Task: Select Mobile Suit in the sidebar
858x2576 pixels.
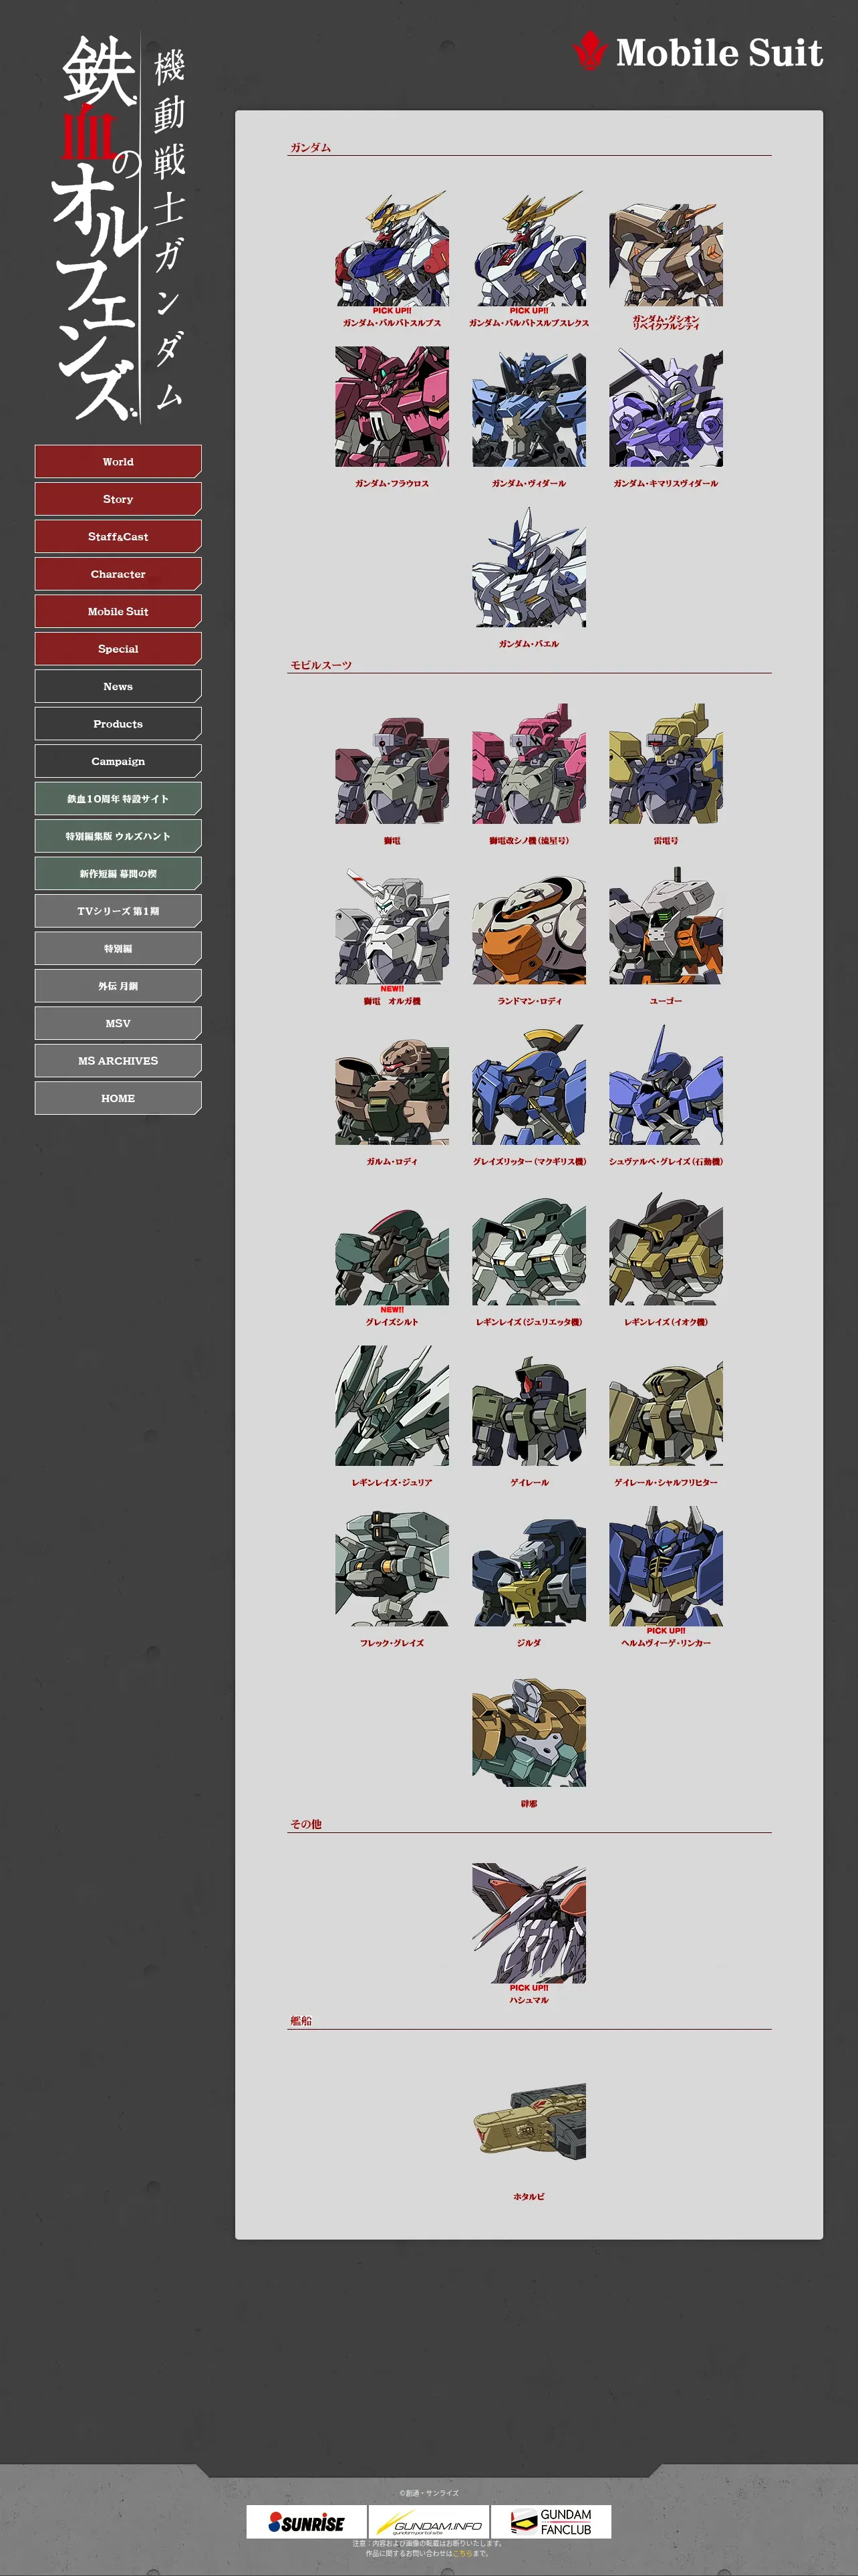Action: [118, 611]
